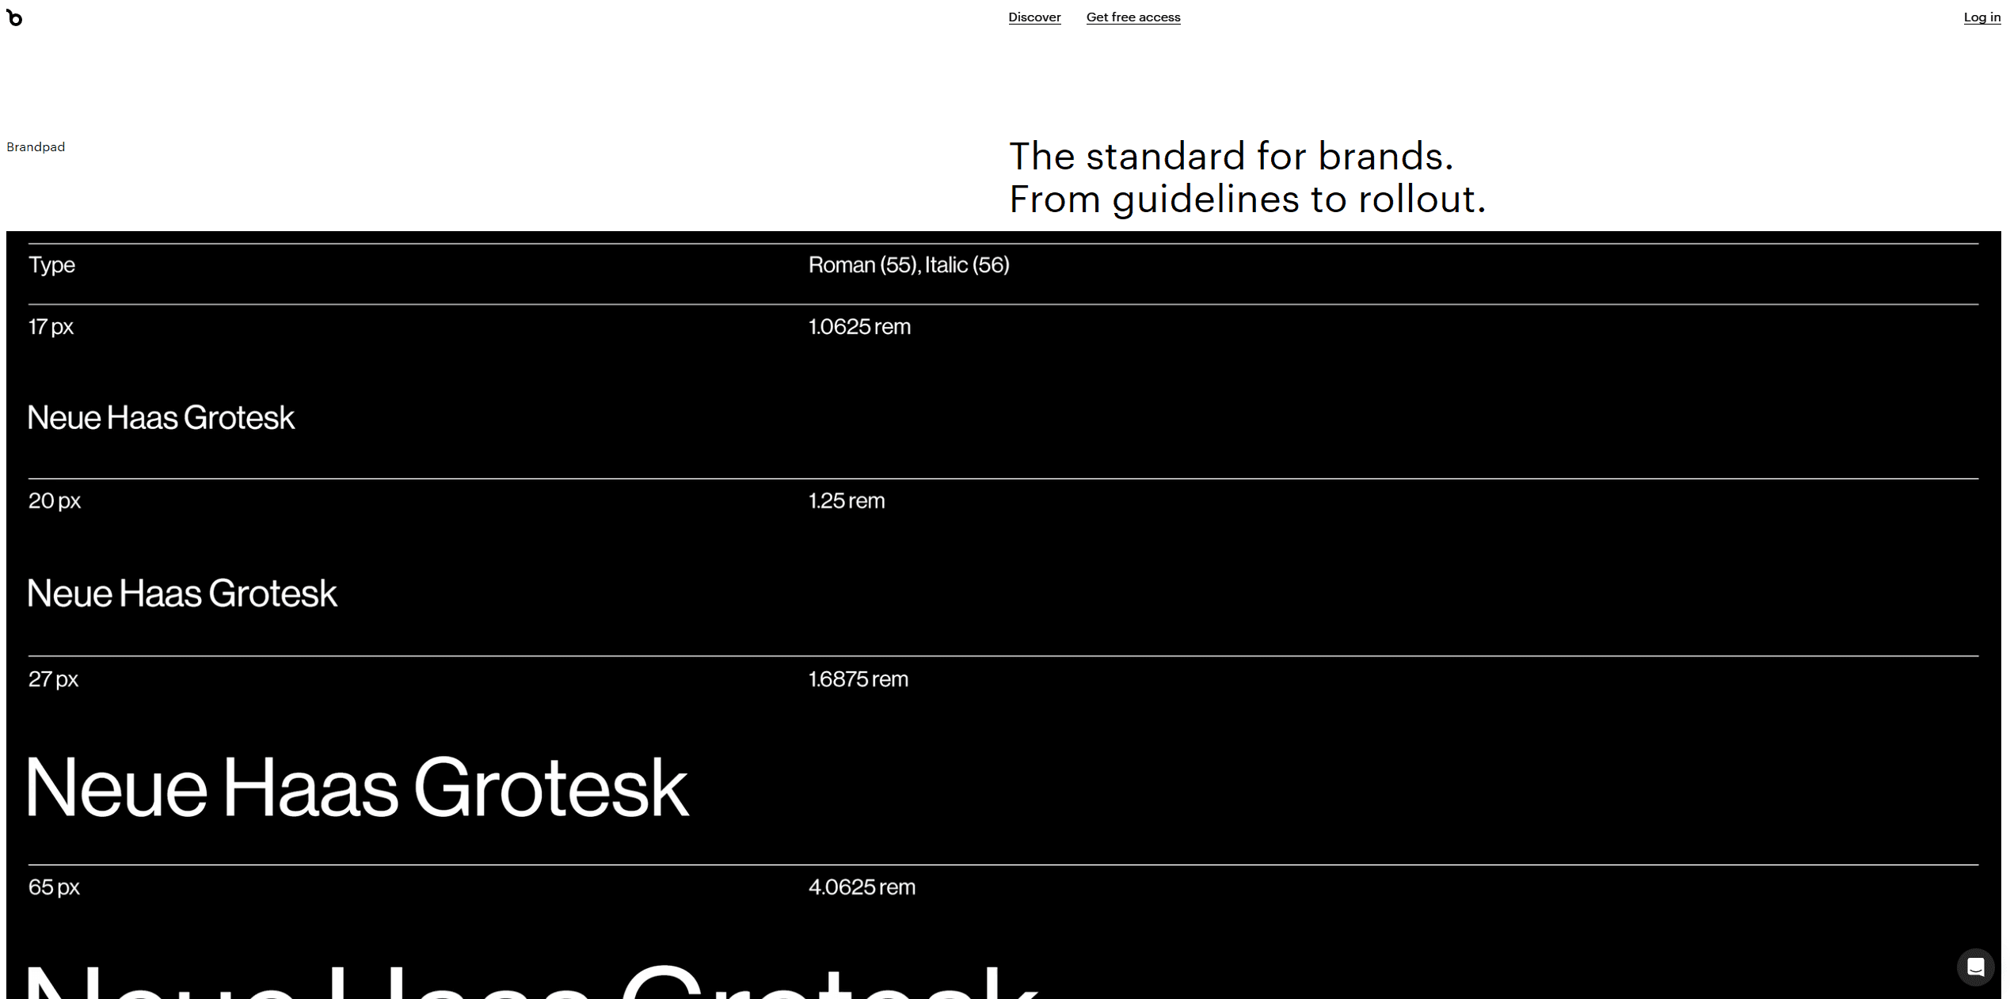Viewport: 2010px width, 999px height.
Task: Open the chat support widget
Action: pos(1975,967)
